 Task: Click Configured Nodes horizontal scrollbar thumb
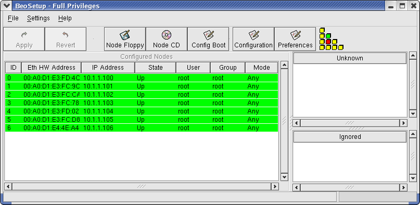142,186
